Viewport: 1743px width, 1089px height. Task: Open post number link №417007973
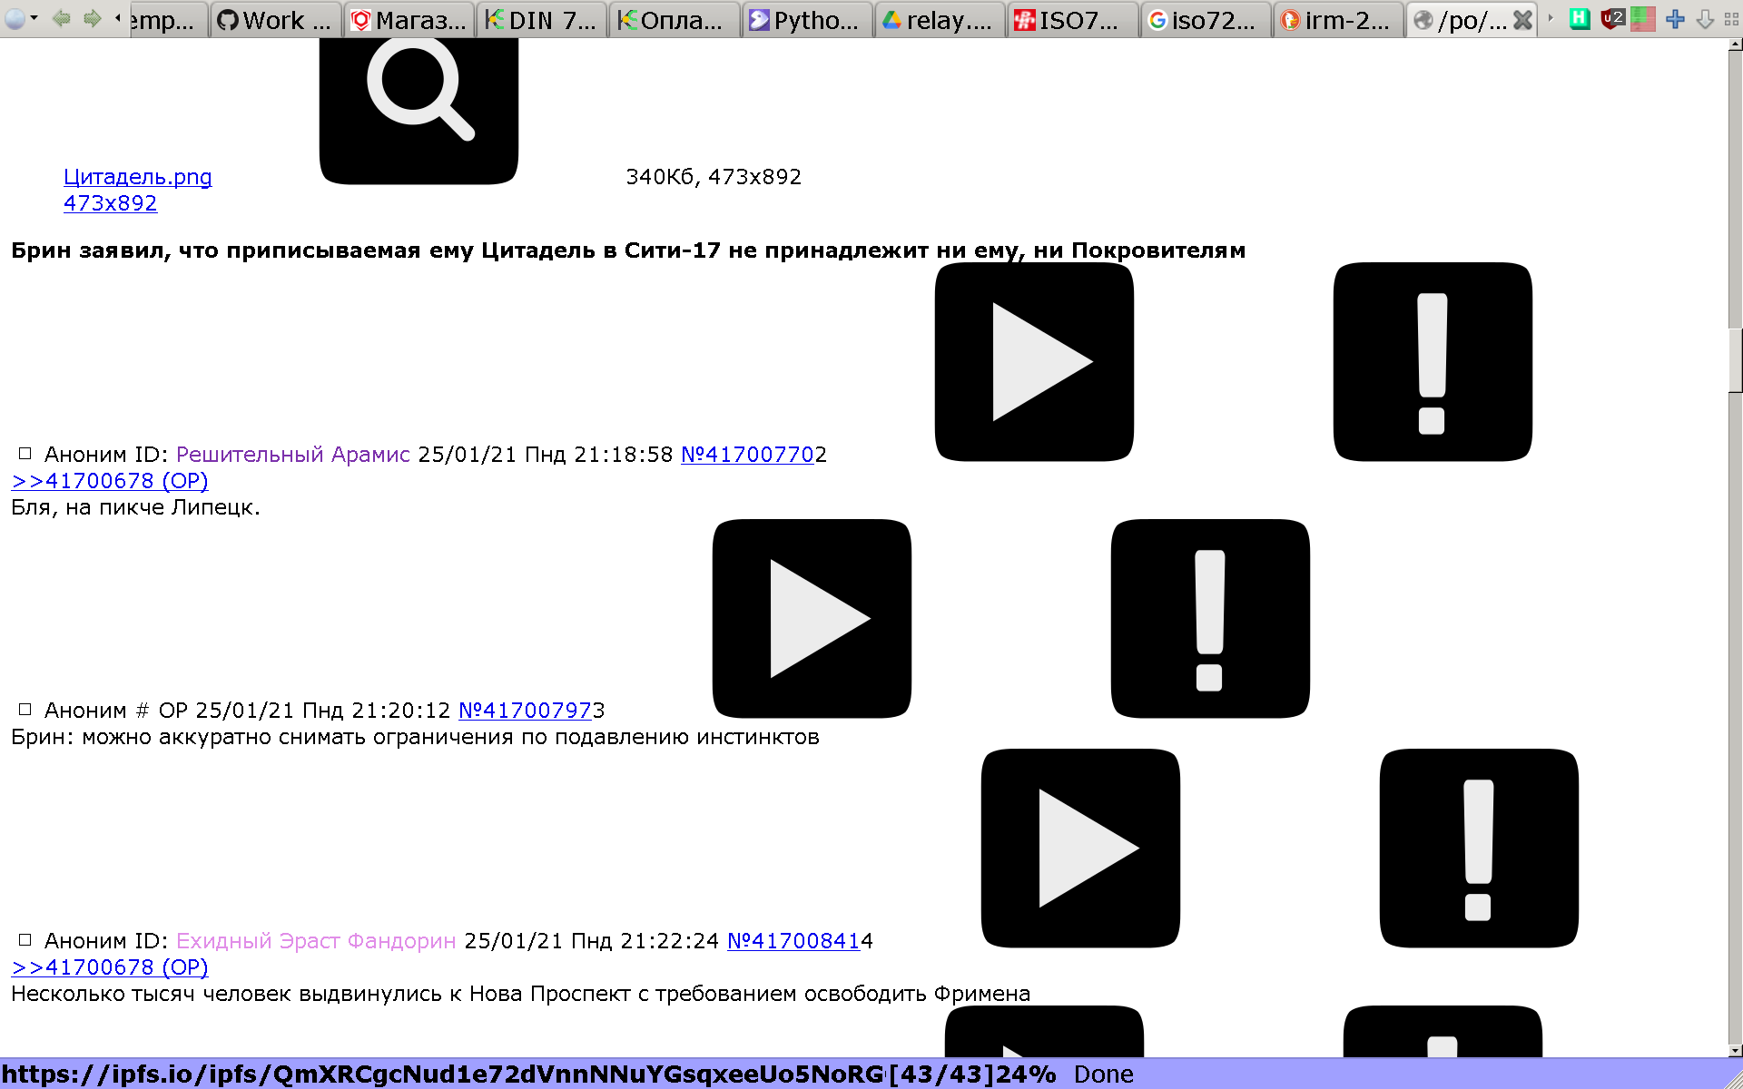[x=525, y=711]
